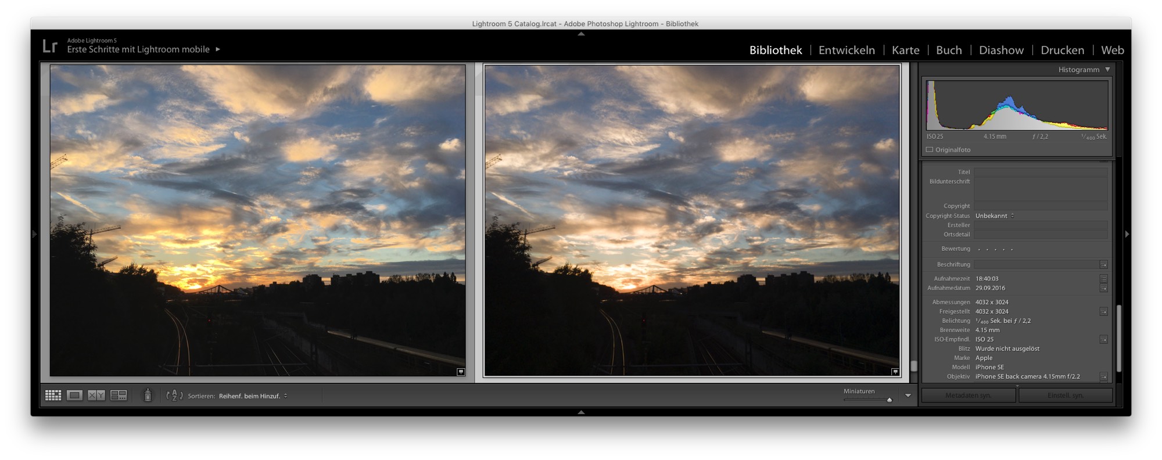The width and height of the screenshot is (1162, 460).
Task: Collapse the Histogramm panel
Action: 1107,70
